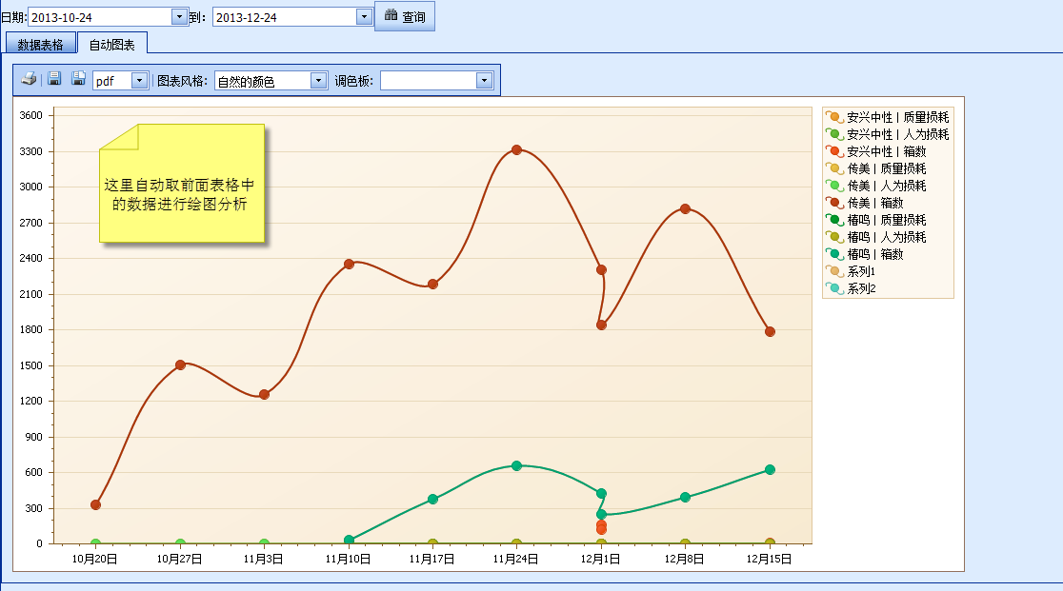
Task: Switch to the 自动图表 tab
Action: click(x=112, y=44)
